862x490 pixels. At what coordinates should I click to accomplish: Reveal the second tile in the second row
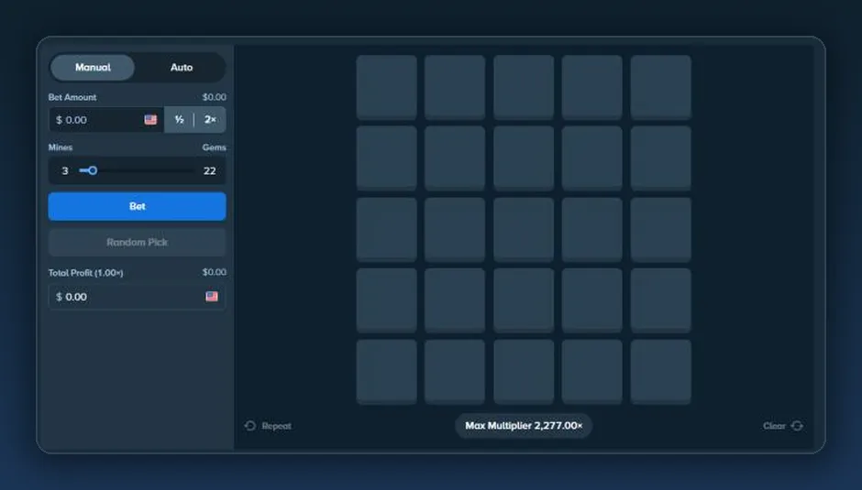(x=455, y=158)
